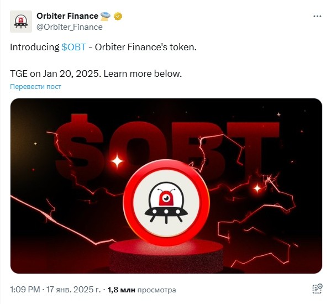Click the Orbiter Finance profile avatar
The width and height of the screenshot is (331, 304).
point(21,22)
